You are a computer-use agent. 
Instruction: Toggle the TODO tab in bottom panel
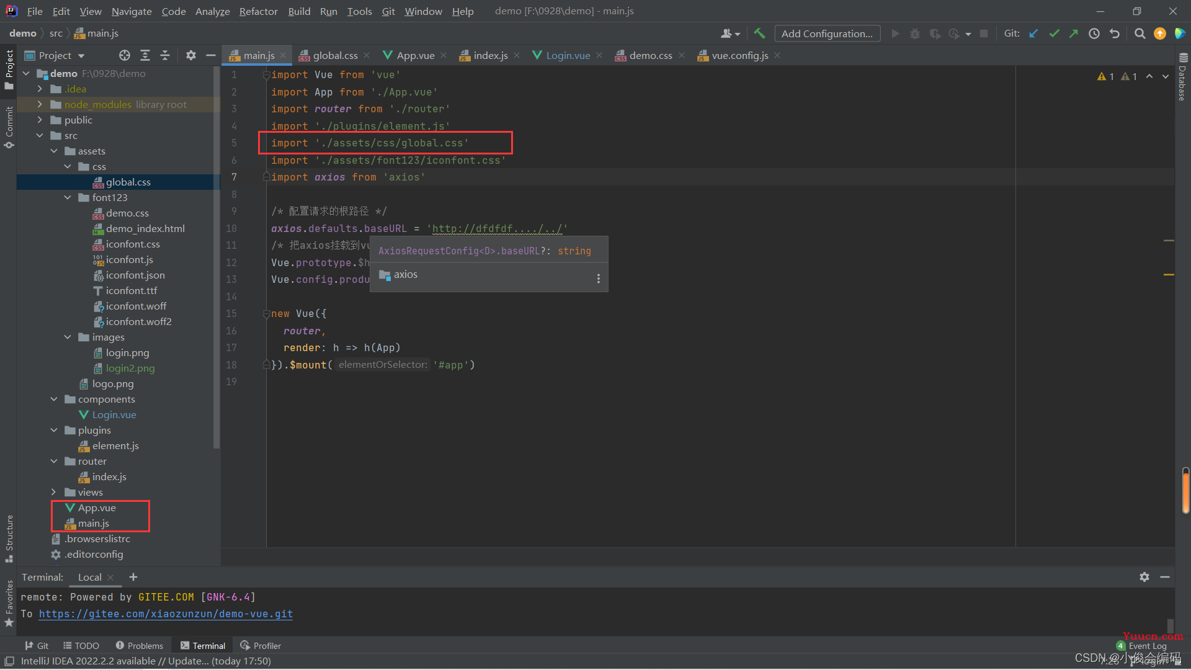coord(86,645)
